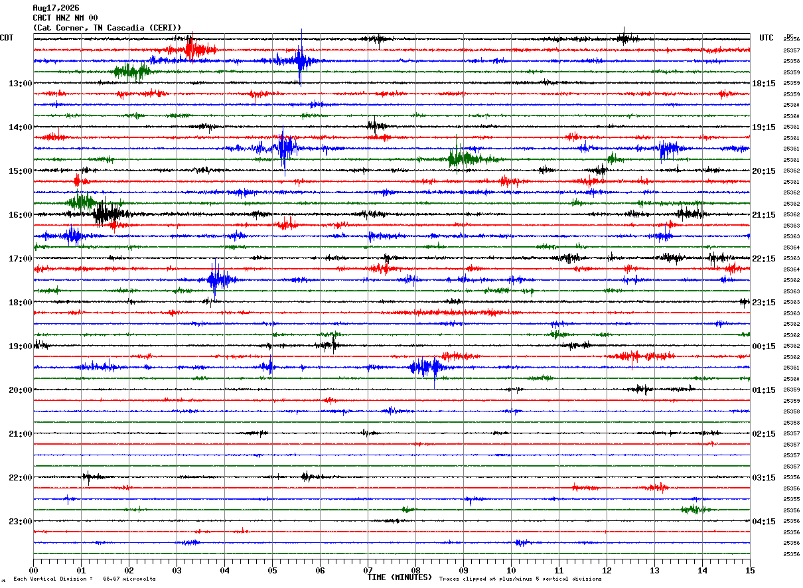The width and height of the screenshot is (803, 588).
Task: Click the UTC timezone label
Action: tap(767, 38)
